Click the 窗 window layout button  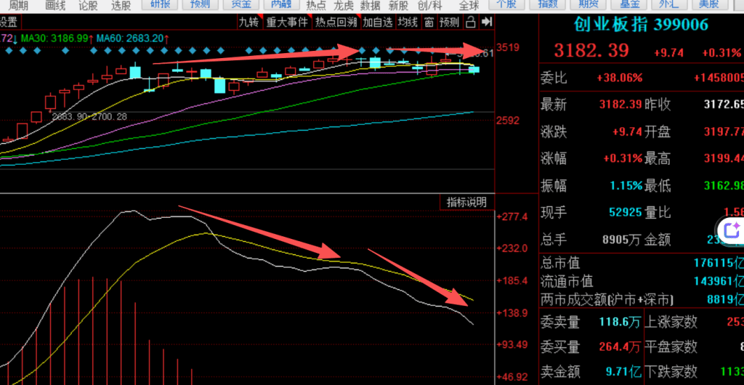coord(429,22)
